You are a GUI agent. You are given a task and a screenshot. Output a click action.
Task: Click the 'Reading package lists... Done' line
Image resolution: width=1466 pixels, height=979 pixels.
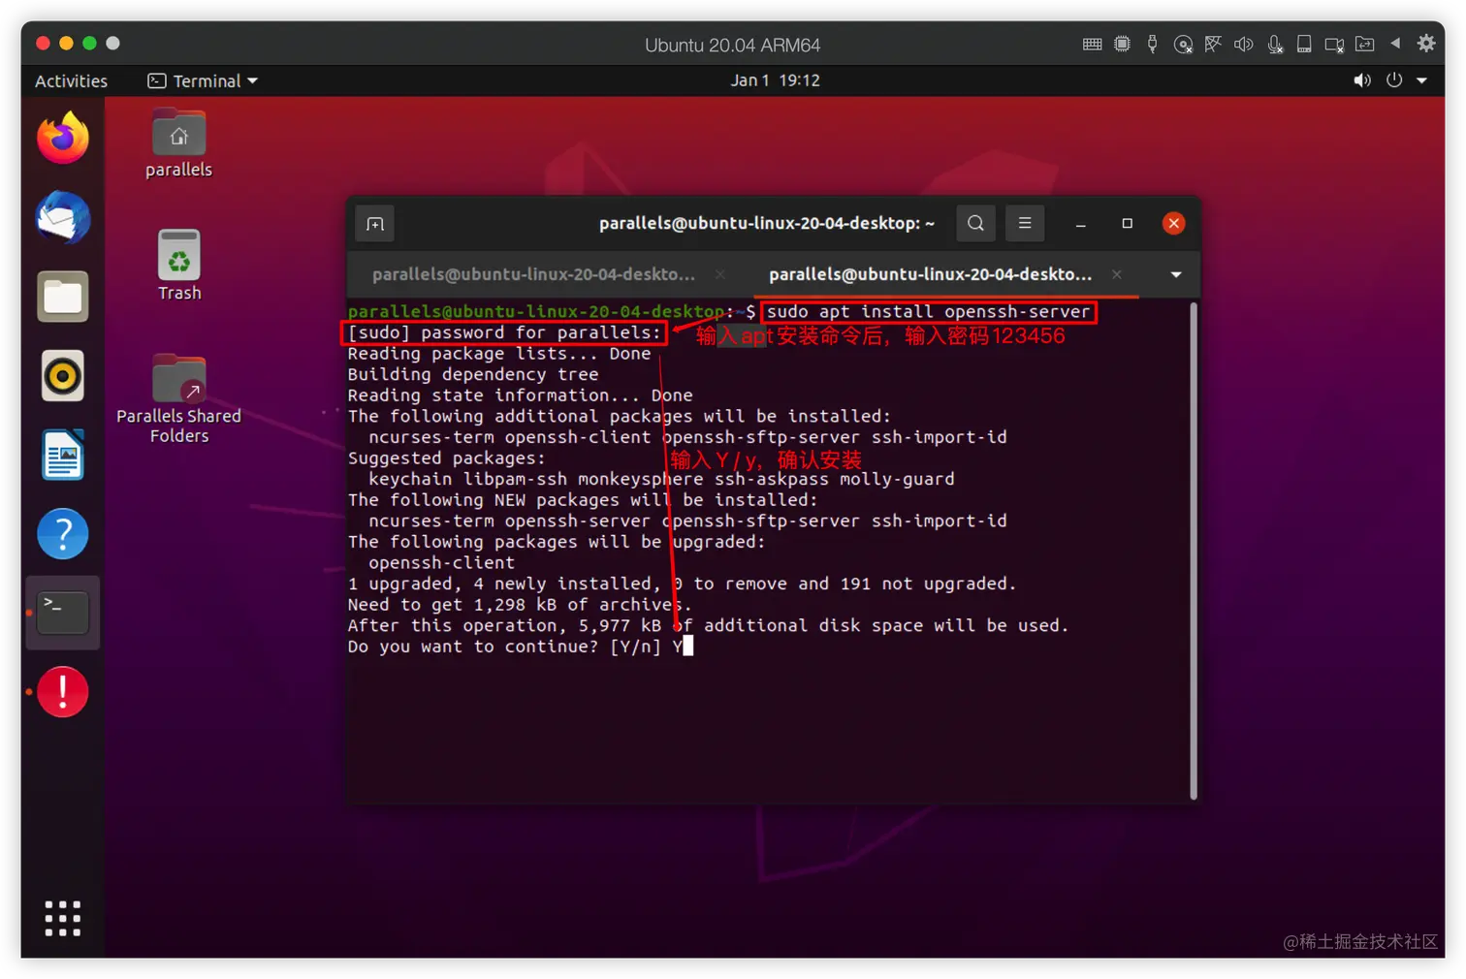499,354
